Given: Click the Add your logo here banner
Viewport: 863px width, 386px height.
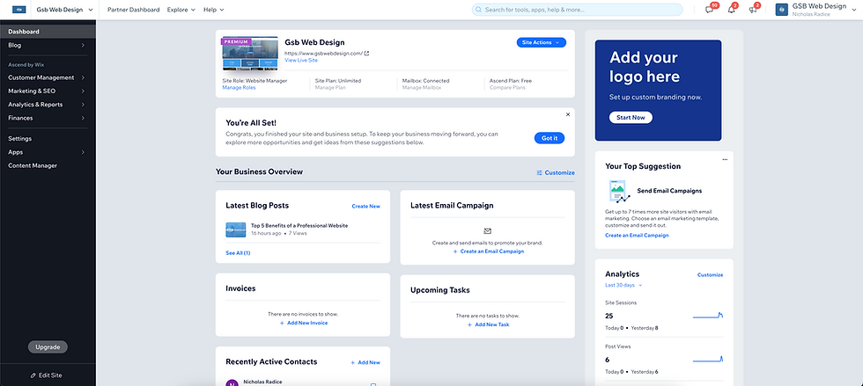Looking at the screenshot, I should 659,91.
